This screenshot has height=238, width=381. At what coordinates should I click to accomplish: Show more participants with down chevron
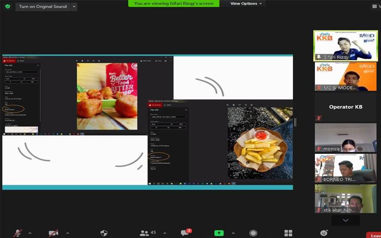[345, 220]
